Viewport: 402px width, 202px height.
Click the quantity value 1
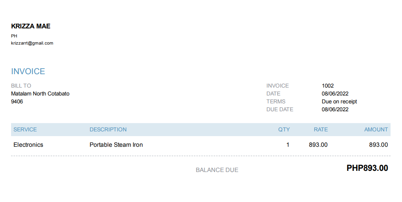point(288,145)
